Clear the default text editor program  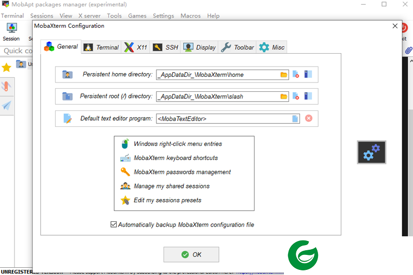[309, 118]
